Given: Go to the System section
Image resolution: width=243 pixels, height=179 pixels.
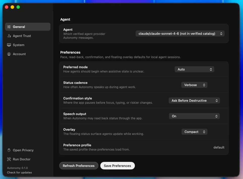Looking at the screenshot, I should [28, 45].
